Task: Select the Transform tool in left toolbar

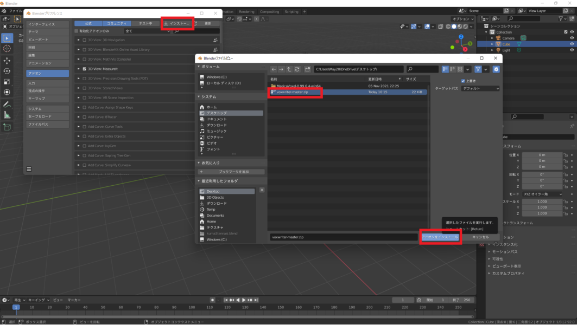Action: (7, 92)
